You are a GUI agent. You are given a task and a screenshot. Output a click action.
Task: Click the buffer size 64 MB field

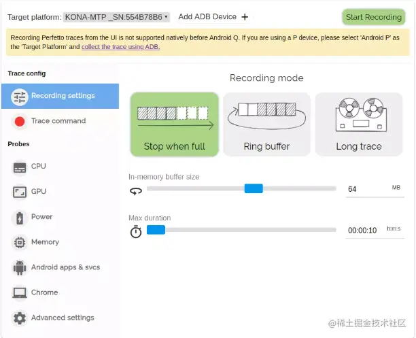pos(375,189)
